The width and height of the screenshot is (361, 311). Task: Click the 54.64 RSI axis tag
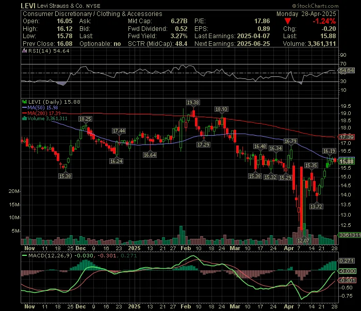(346, 71)
